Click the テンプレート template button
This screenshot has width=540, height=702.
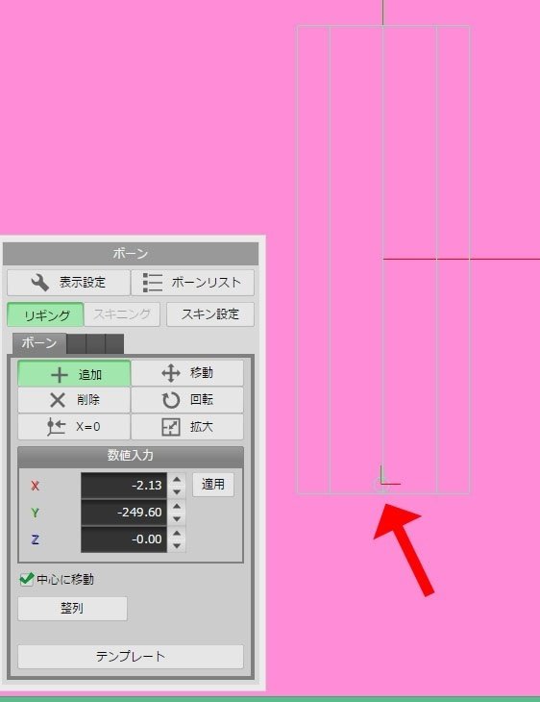[x=131, y=657]
